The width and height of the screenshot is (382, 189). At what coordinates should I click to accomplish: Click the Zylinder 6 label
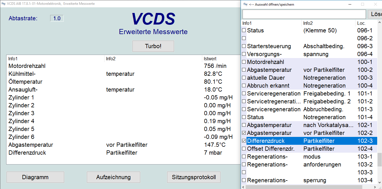coord(21,137)
